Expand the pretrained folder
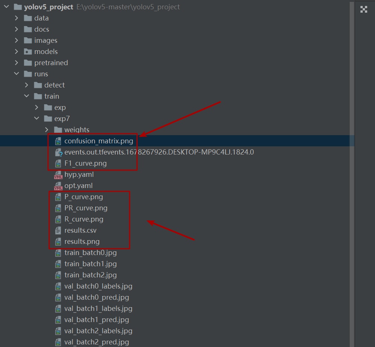This screenshot has height=347, width=375. click(x=16, y=63)
